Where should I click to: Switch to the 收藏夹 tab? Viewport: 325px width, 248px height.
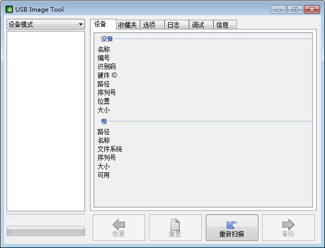coord(128,25)
